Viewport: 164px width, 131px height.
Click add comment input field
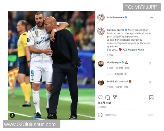[x=125, y=115]
